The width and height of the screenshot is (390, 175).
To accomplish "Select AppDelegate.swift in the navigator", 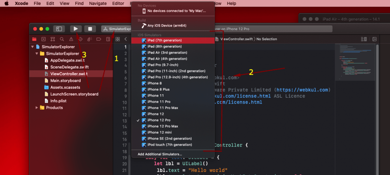I will click(x=67, y=60).
